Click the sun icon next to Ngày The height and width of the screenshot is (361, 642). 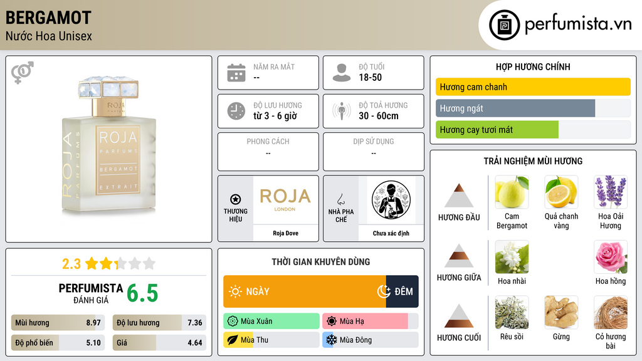pos(235,291)
